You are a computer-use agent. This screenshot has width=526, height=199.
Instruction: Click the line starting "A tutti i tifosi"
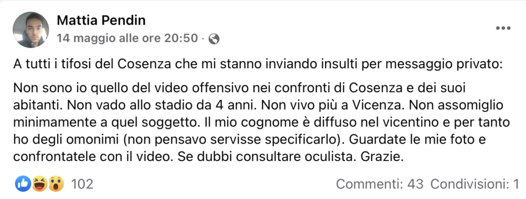pos(258,64)
